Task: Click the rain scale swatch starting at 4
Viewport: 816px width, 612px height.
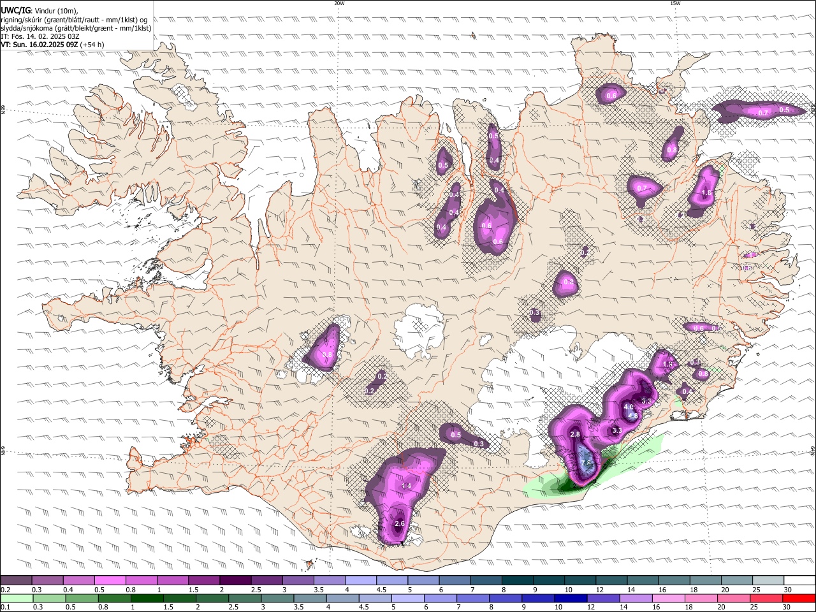Action: point(342,599)
